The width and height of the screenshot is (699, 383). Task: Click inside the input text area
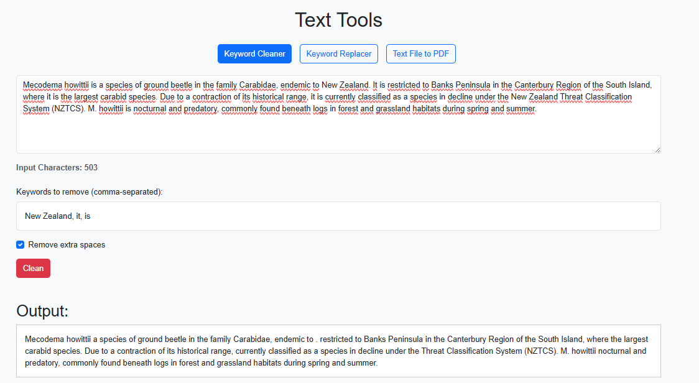[338, 114]
